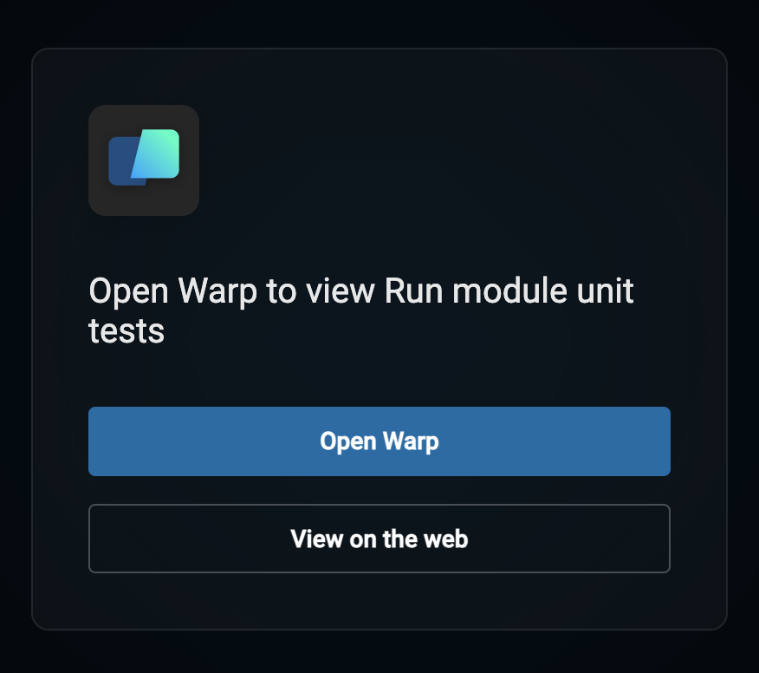
Task: Click the heading about Run module unit tests
Action: [x=361, y=310]
